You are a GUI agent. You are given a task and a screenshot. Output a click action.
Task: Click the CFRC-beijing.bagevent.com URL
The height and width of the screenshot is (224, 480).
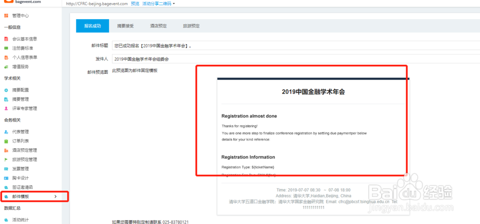pos(97,4)
